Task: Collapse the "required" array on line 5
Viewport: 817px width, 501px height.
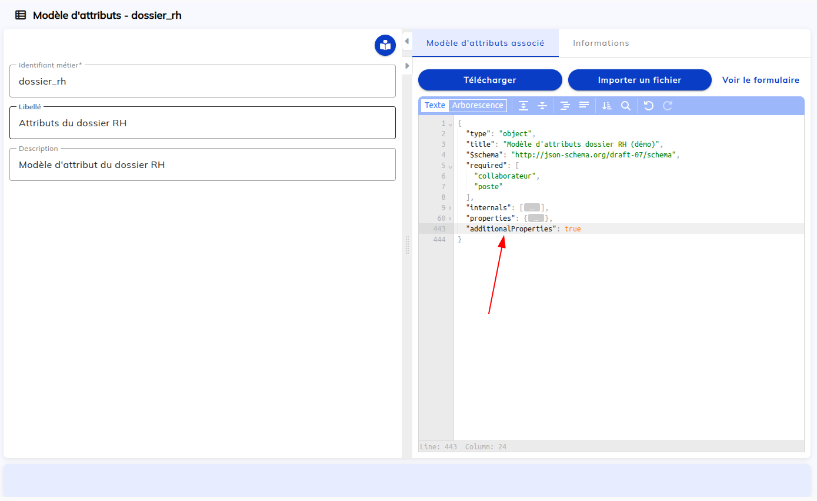Action: [x=451, y=166]
